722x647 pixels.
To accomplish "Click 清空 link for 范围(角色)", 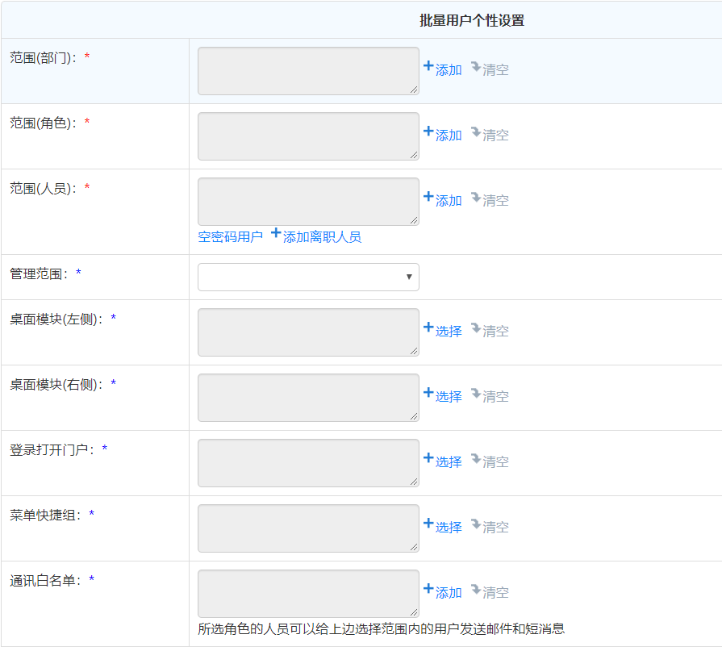I will [x=495, y=136].
